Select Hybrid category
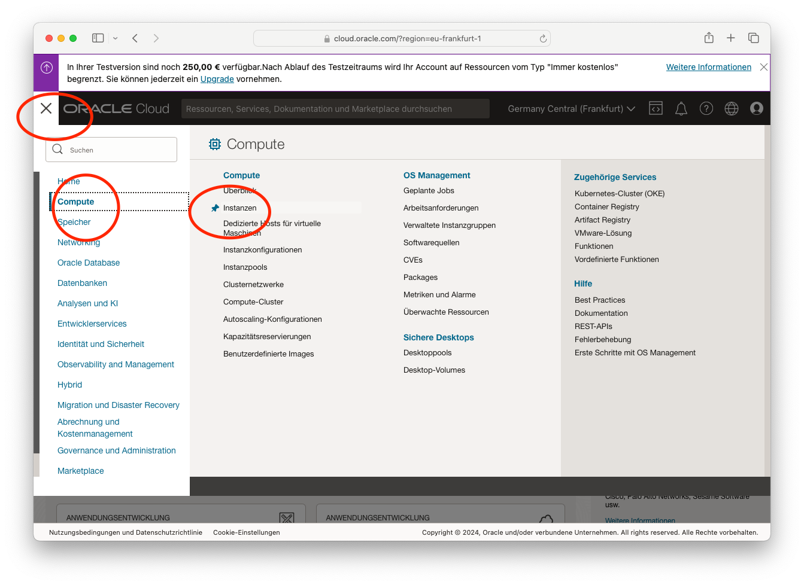 70,385
